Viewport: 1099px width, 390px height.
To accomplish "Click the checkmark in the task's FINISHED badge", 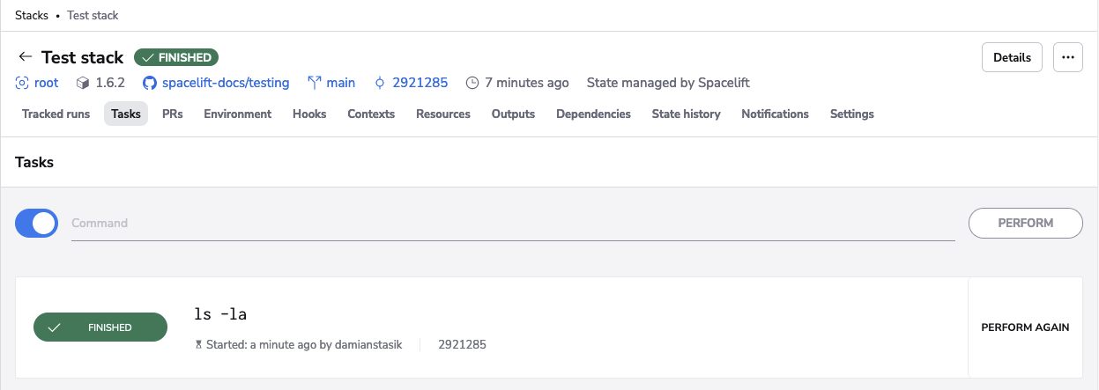I will pyautogui.click(x=55, y=327).
